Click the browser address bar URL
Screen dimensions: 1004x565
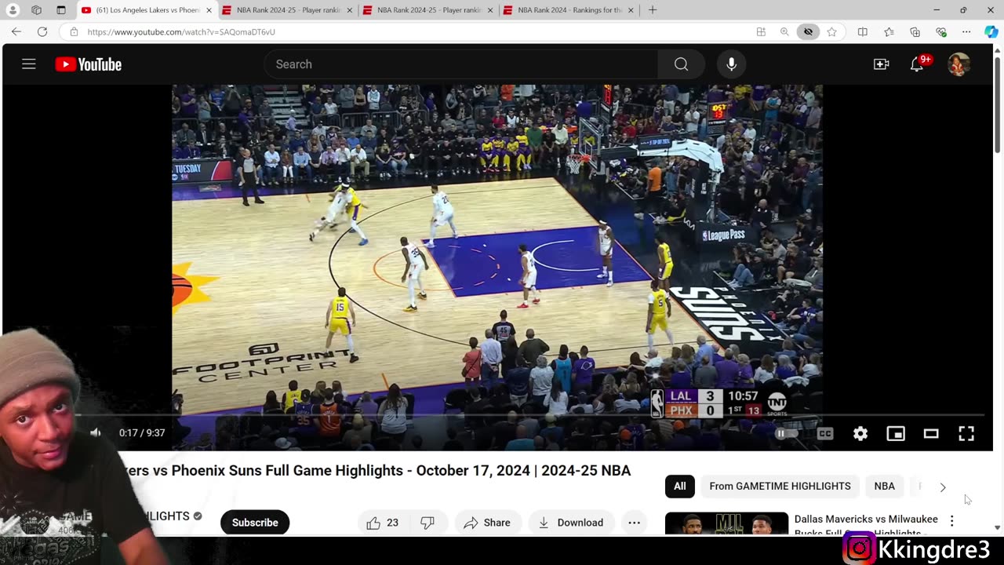(181, 32)
